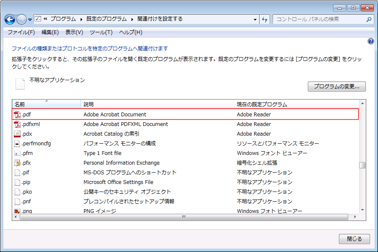
Task: Open the address bar history dropdown
Action: click(255, 19)
